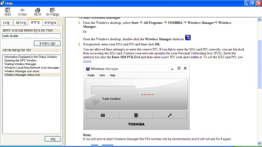Restore down the Help window
Screen dimensions: 262x147
pos(253,3)
